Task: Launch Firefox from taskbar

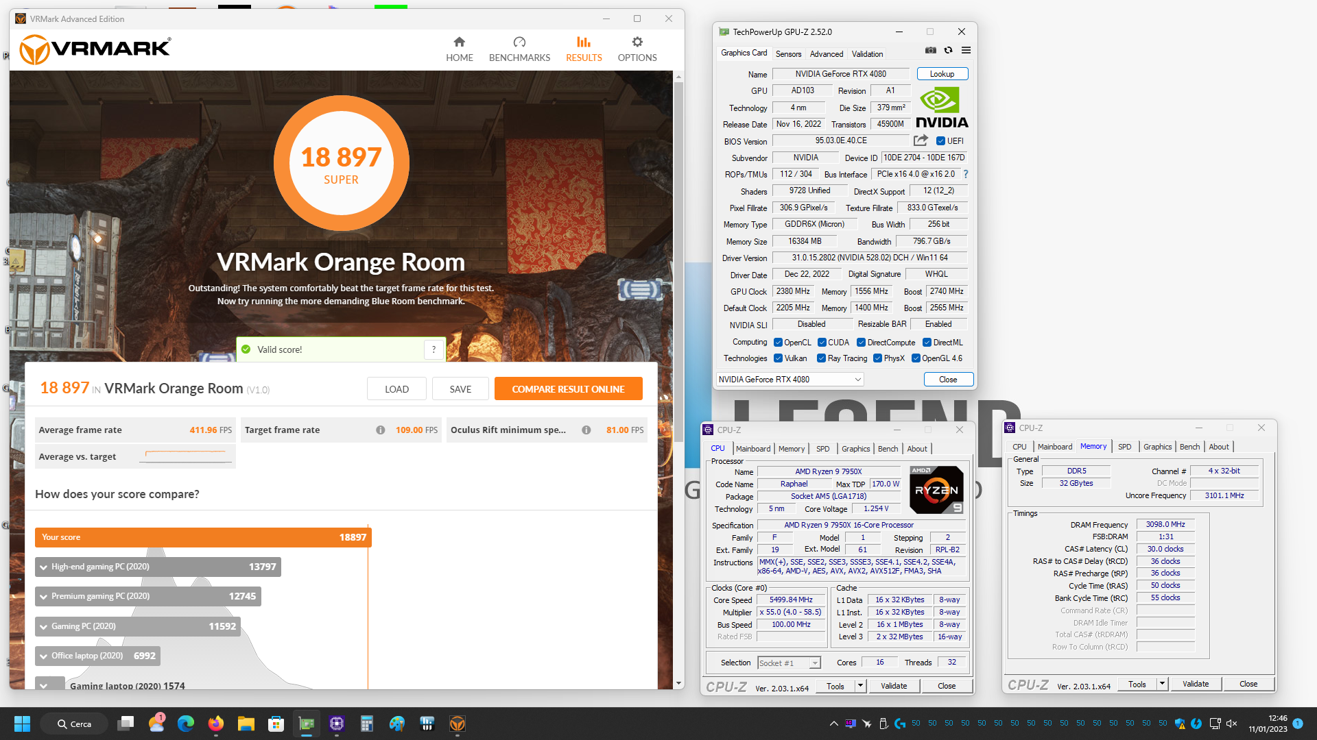Action: [x=215, y=724]
